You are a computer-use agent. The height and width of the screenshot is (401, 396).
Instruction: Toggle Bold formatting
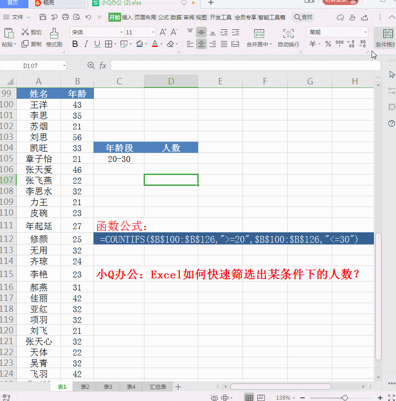(75, 44)
